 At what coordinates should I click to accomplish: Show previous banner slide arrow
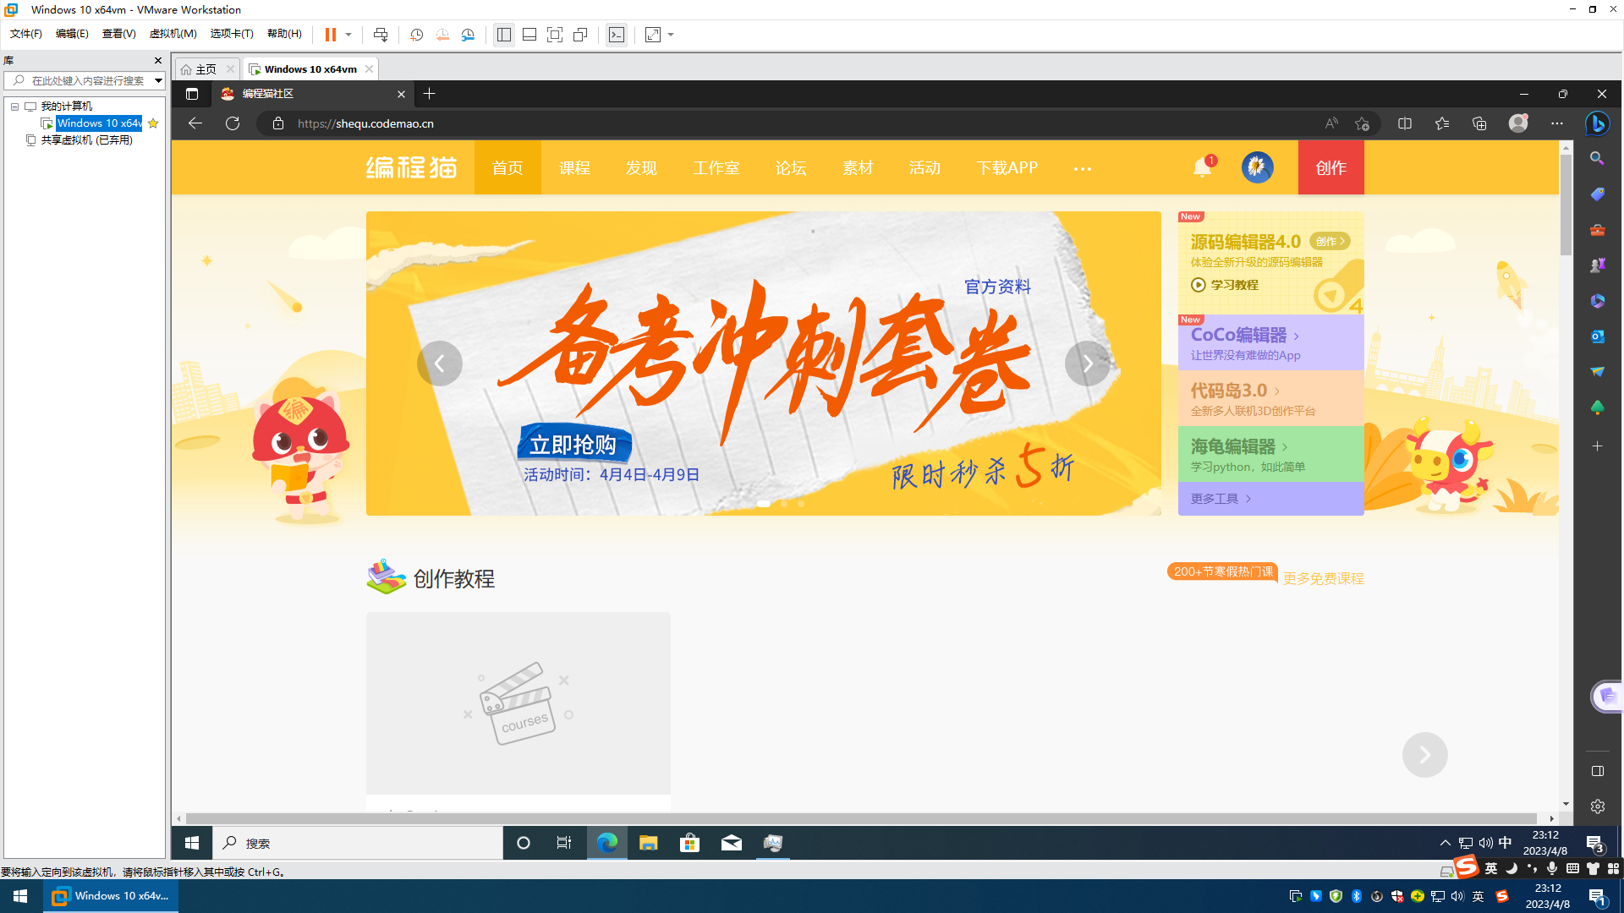coord(440,364)
